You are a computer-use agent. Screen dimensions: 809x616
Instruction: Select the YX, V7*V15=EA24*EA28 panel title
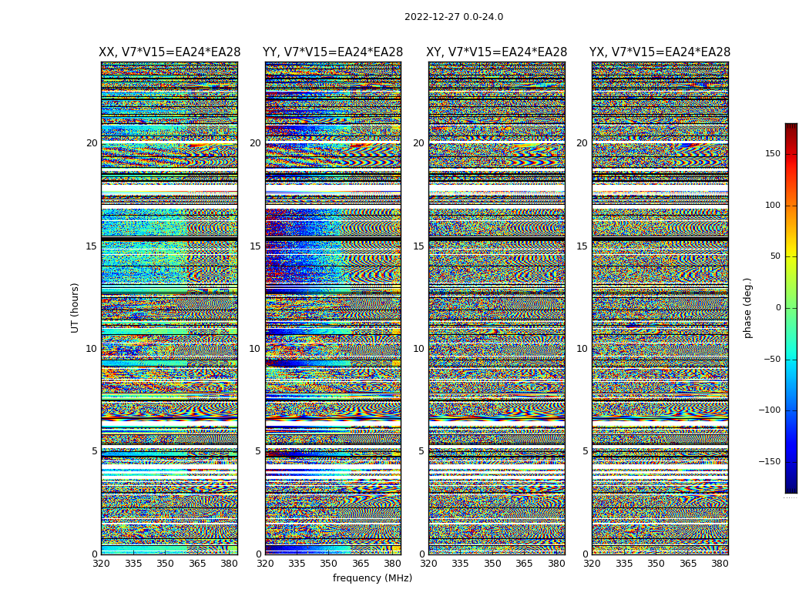tap(660, 52)
